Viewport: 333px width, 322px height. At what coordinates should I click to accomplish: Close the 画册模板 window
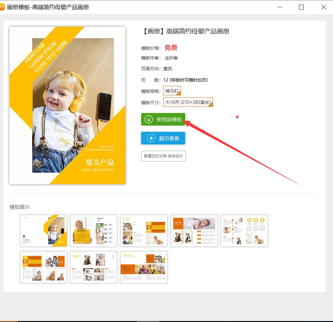[x=324, y=7]
